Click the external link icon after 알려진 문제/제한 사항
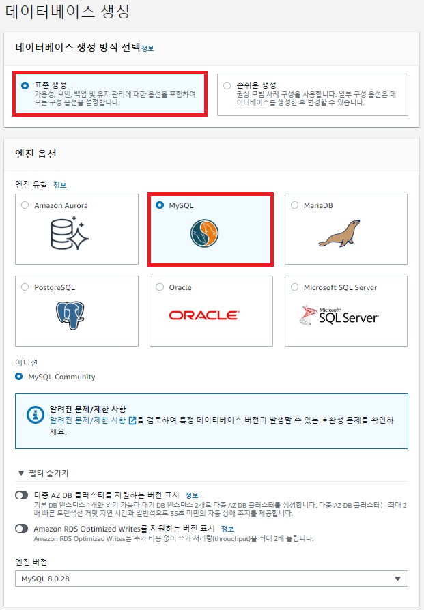 click(x=132, y=420)
